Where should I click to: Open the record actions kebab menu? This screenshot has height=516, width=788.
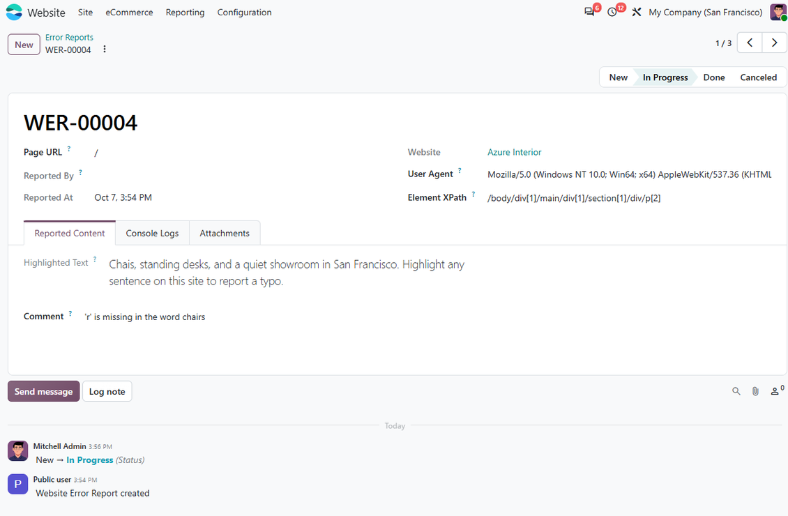click(105, 50)
